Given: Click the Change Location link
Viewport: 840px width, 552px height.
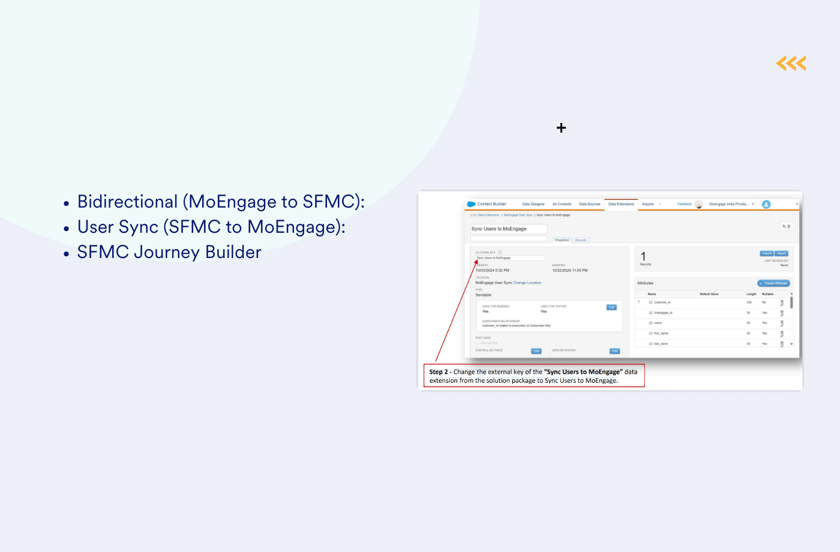Looking at the screenshot, I should coord(527,283).
